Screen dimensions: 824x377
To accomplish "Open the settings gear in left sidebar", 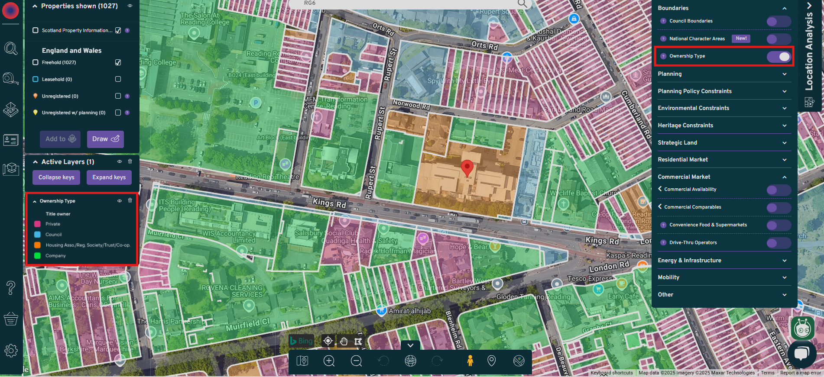I will pos(11,350).
